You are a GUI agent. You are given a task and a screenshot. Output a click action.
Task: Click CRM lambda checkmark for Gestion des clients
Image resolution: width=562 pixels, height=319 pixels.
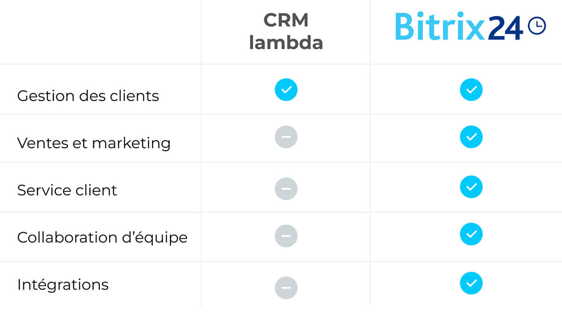pyautogui.click(x=286, y=90)
